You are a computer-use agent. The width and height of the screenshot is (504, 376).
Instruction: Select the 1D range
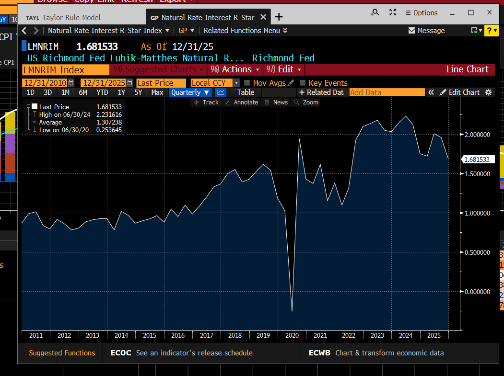31,92
